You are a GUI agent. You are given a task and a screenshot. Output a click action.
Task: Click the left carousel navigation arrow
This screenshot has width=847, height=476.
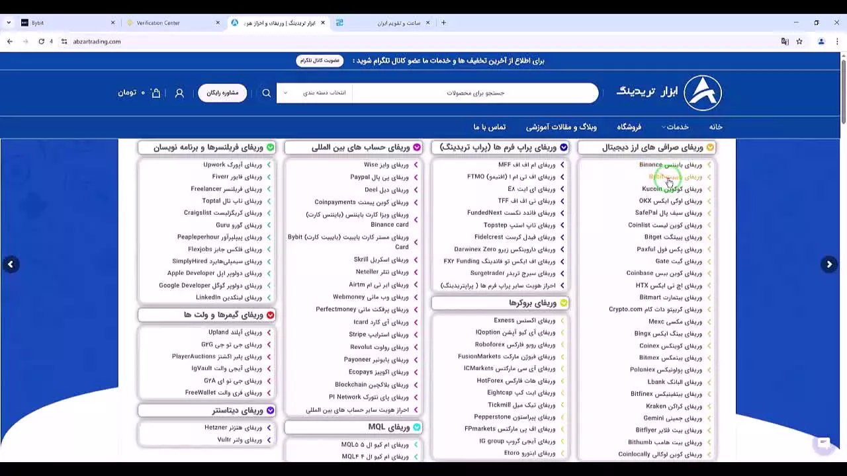[x=11, y=264]
